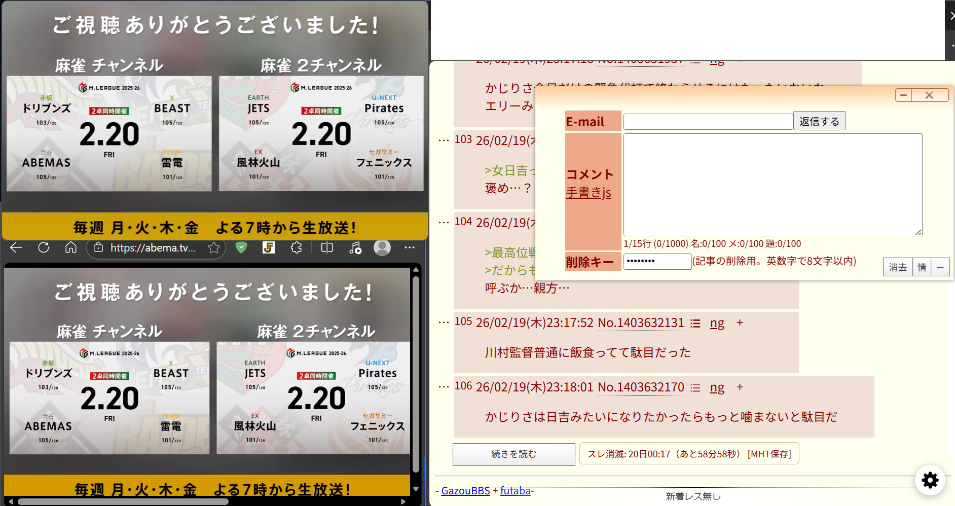Toggle split screen view icon
Screen dimensions: 955x506
(x=327, y=247)
